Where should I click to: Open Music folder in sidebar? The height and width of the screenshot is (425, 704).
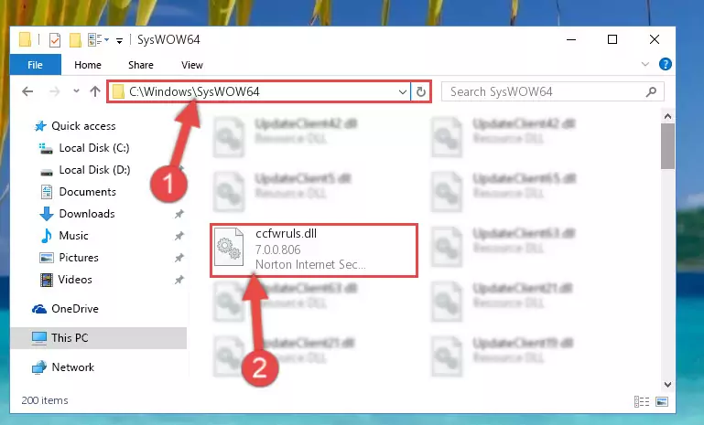[x=73, y=236]
